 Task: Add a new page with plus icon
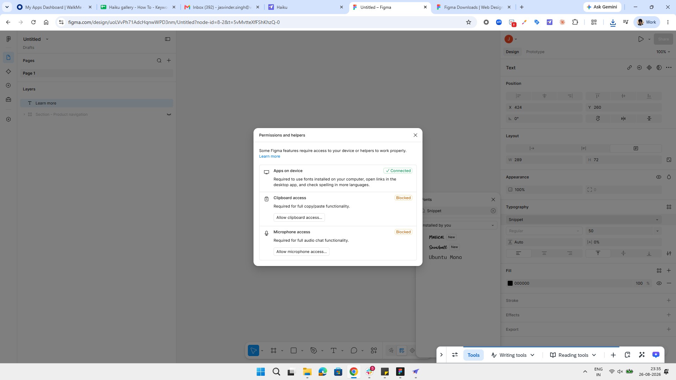coord(169,61)
